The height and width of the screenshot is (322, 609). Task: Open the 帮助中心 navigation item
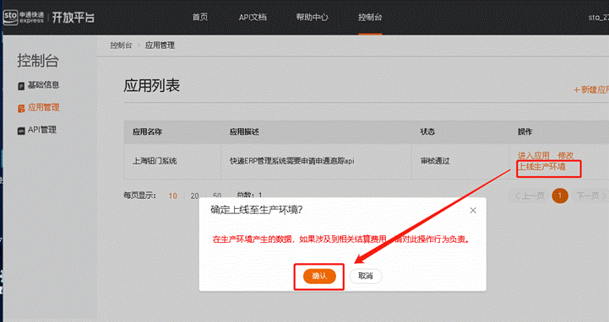pos(312,17)
